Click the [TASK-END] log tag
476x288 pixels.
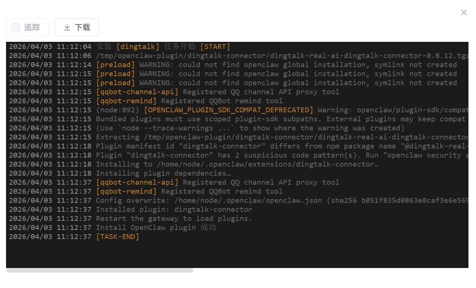pos(118,237)
